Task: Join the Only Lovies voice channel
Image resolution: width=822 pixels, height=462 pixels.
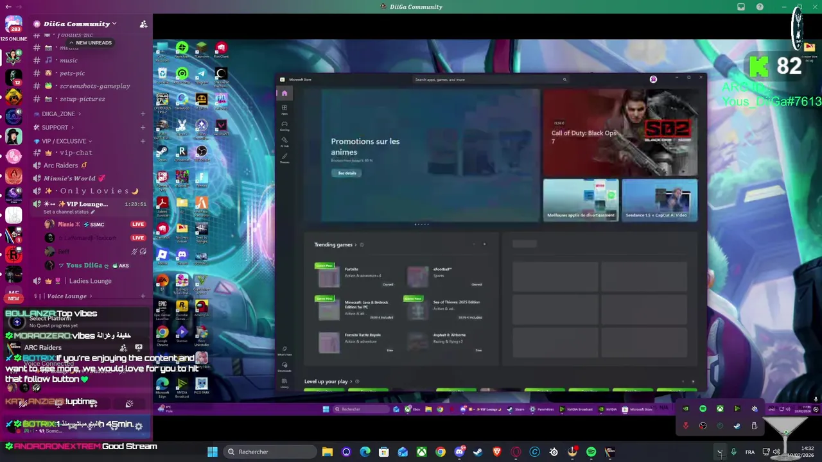Action: click(x=85, y=191)
